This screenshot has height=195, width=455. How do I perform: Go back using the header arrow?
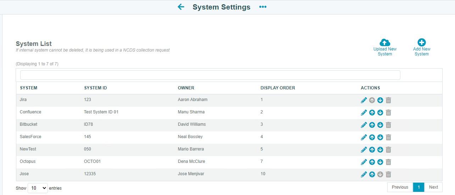click(181, 7)
